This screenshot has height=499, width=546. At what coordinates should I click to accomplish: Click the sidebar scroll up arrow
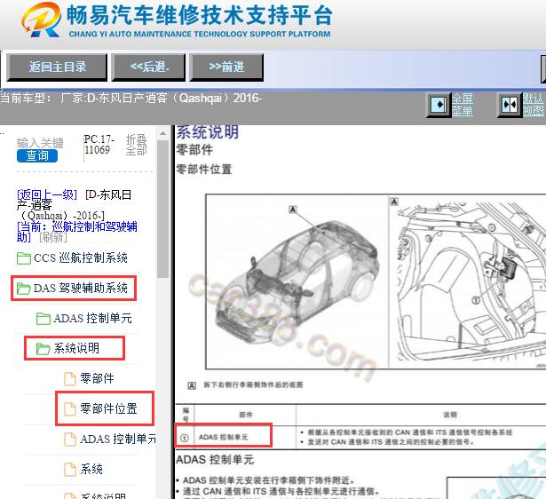point(162,133)
